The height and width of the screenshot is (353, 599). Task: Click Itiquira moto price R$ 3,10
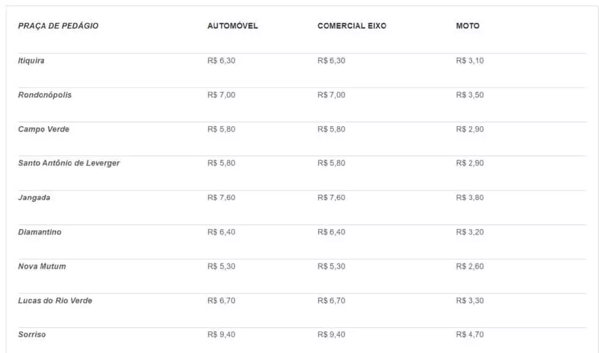point(470,61)
